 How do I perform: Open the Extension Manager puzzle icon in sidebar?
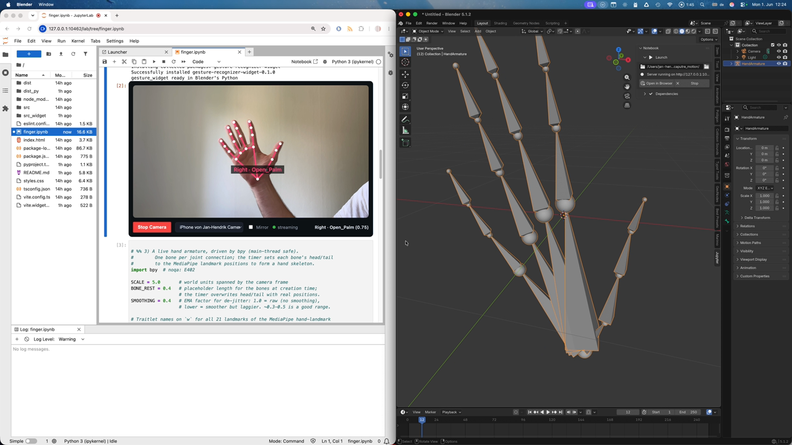6,108
